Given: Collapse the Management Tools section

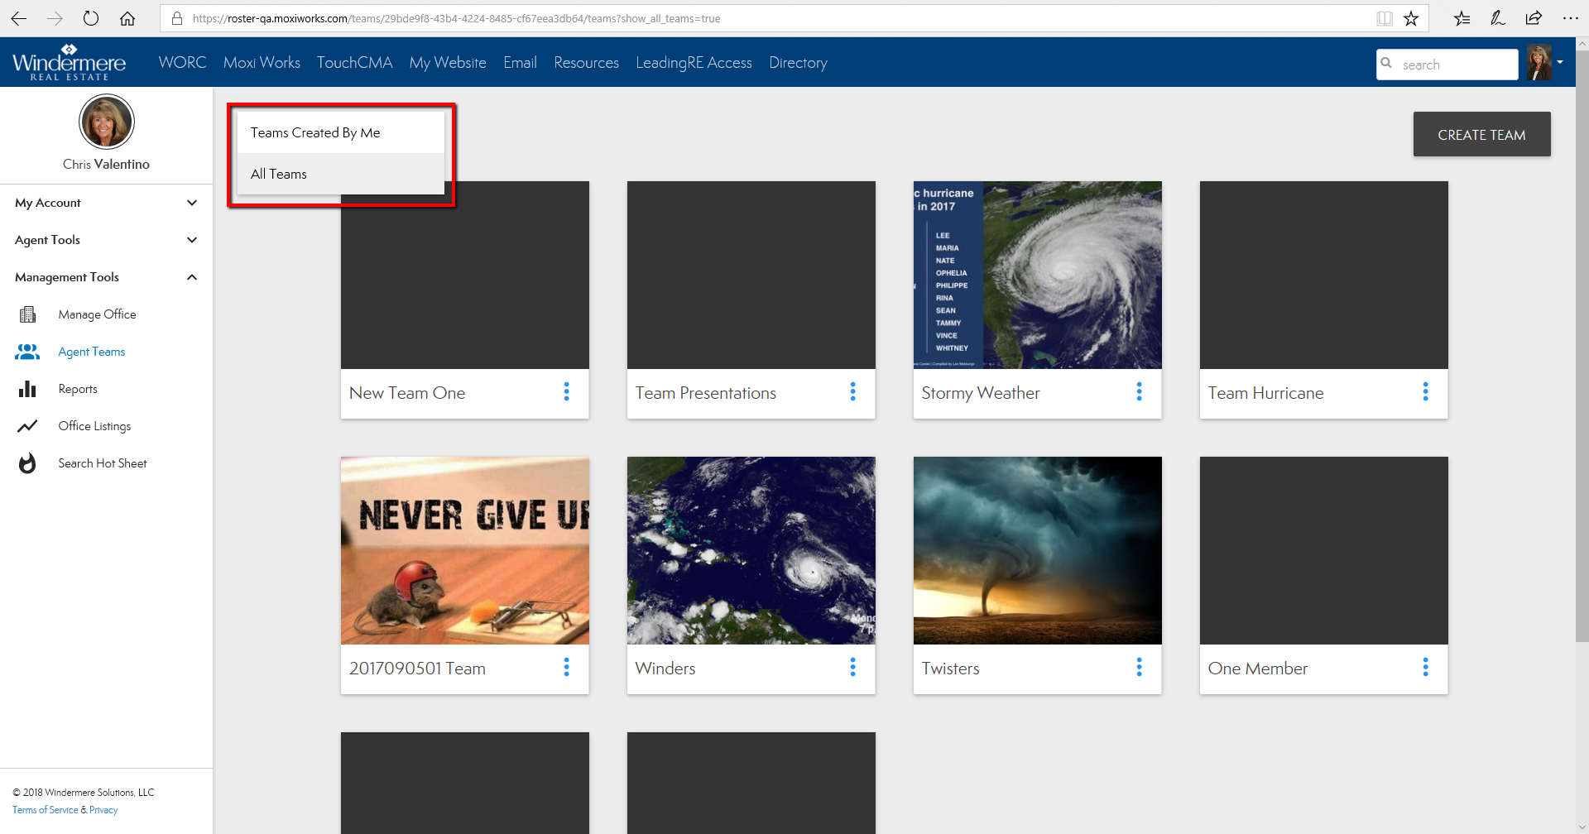Looking at the screenshot, I should (192, 277).
